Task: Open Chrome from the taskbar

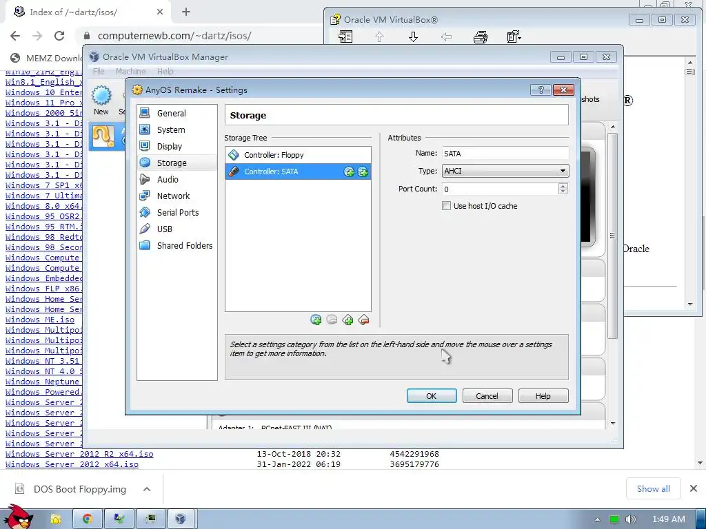Action: click(88, 519)
